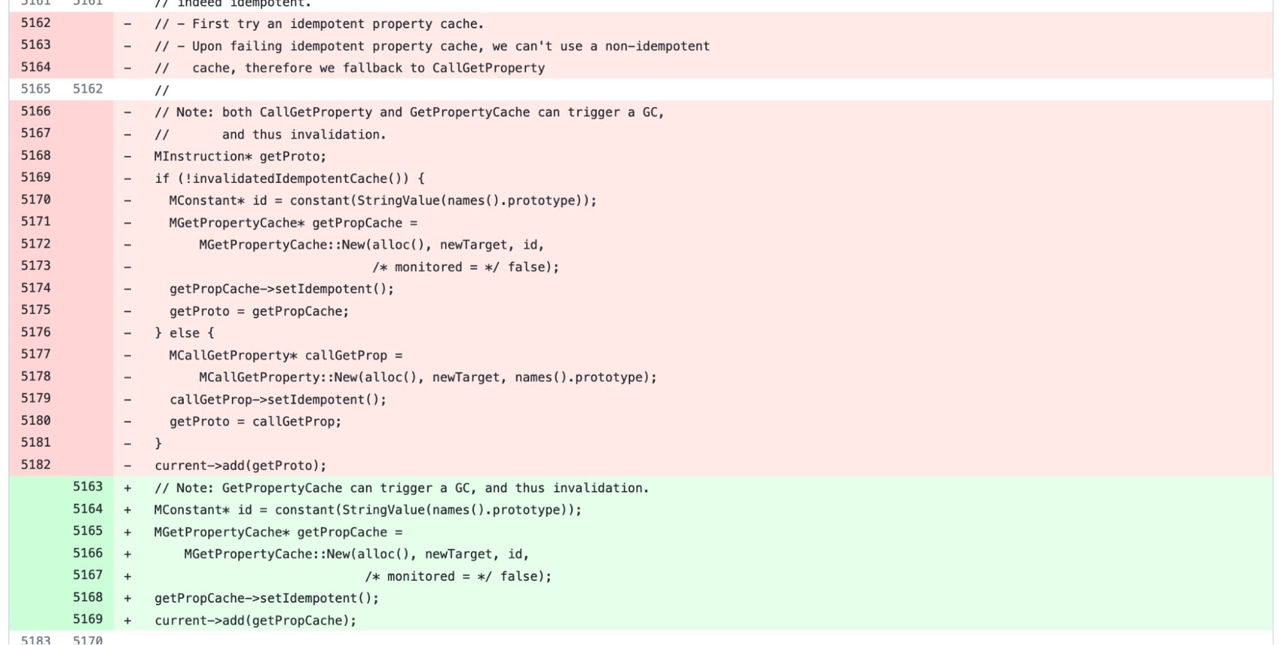Screen dimensions: 1284x645
Task: Click old line number 5170 beside the MConstant declaration
Action: (x=35, y=200)
